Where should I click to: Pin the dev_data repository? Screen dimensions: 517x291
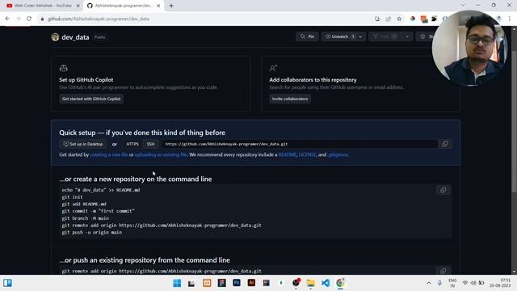tap(307, 36)
